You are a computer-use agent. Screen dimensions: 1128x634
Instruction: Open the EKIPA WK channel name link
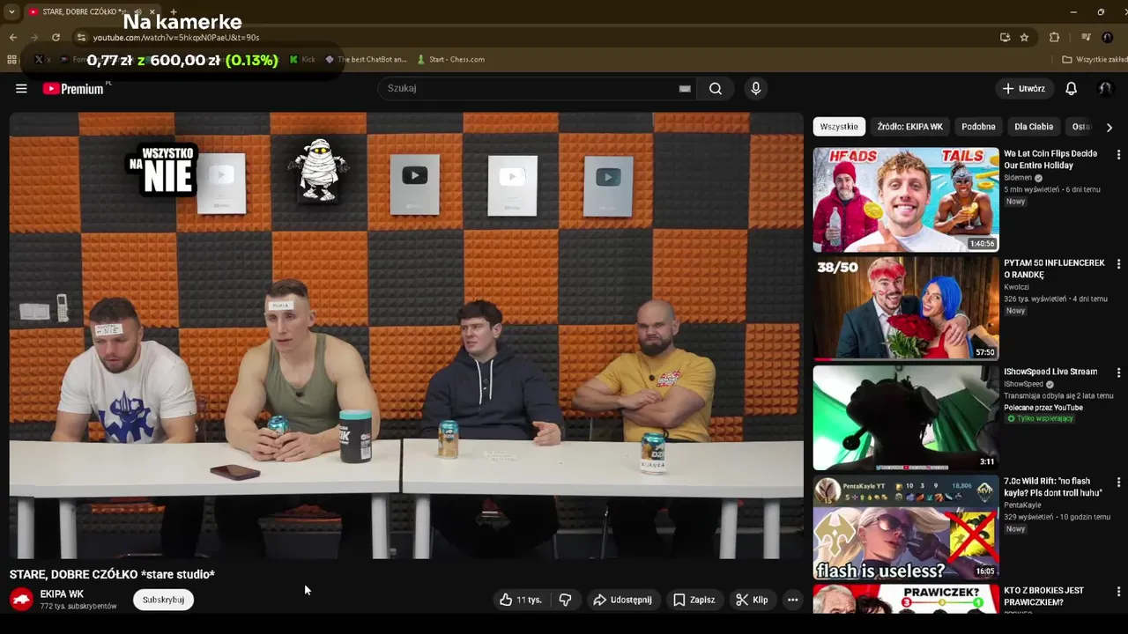pos(62,594)
